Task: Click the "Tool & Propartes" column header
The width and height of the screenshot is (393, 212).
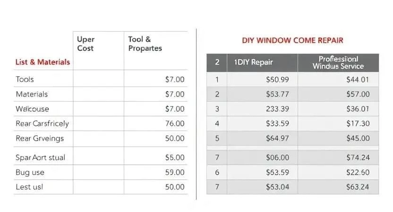Action: click(145, 44)
